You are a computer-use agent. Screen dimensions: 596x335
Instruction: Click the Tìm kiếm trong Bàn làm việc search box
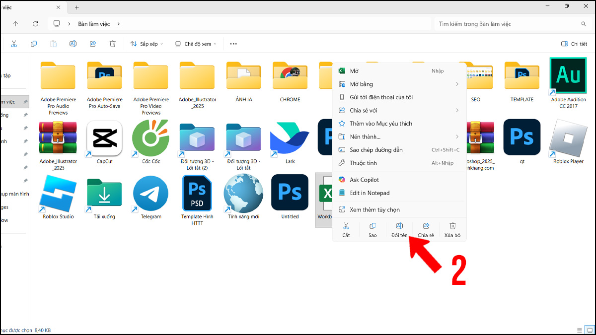click(512, 24)
